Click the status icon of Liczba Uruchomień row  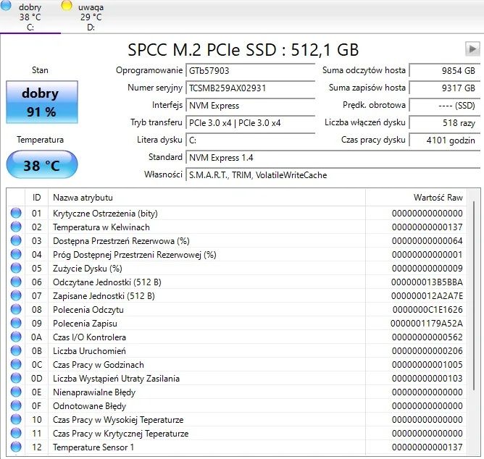[x=16, y=350]
